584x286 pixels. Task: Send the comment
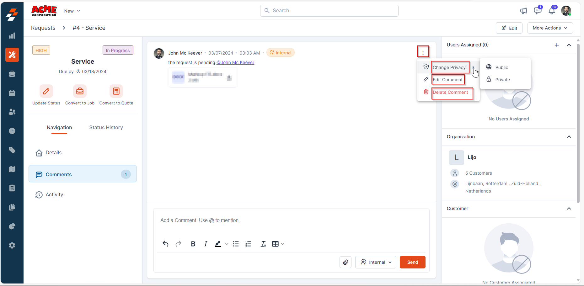click(412, 262)
